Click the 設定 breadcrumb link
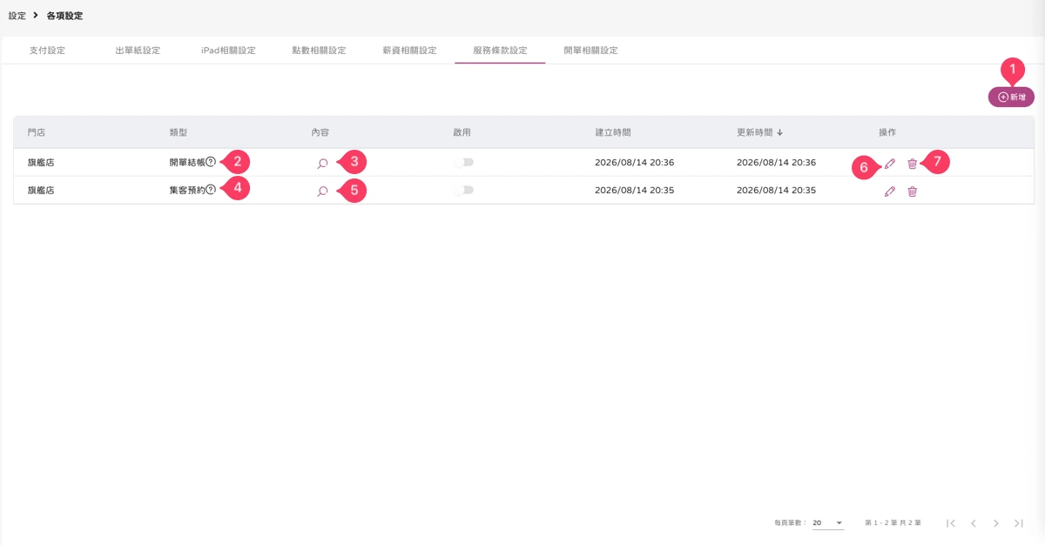The width and height of the screenshot is (1045, 545). coord(17,16)
